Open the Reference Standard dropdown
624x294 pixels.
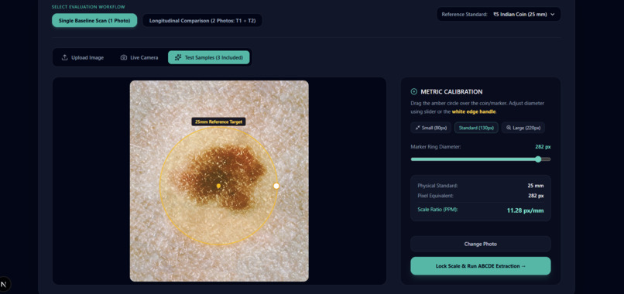click(x=499, y=15)
